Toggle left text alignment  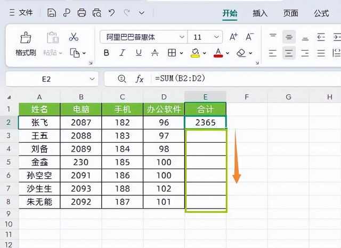pyautogui.click(x=272, y=53)
